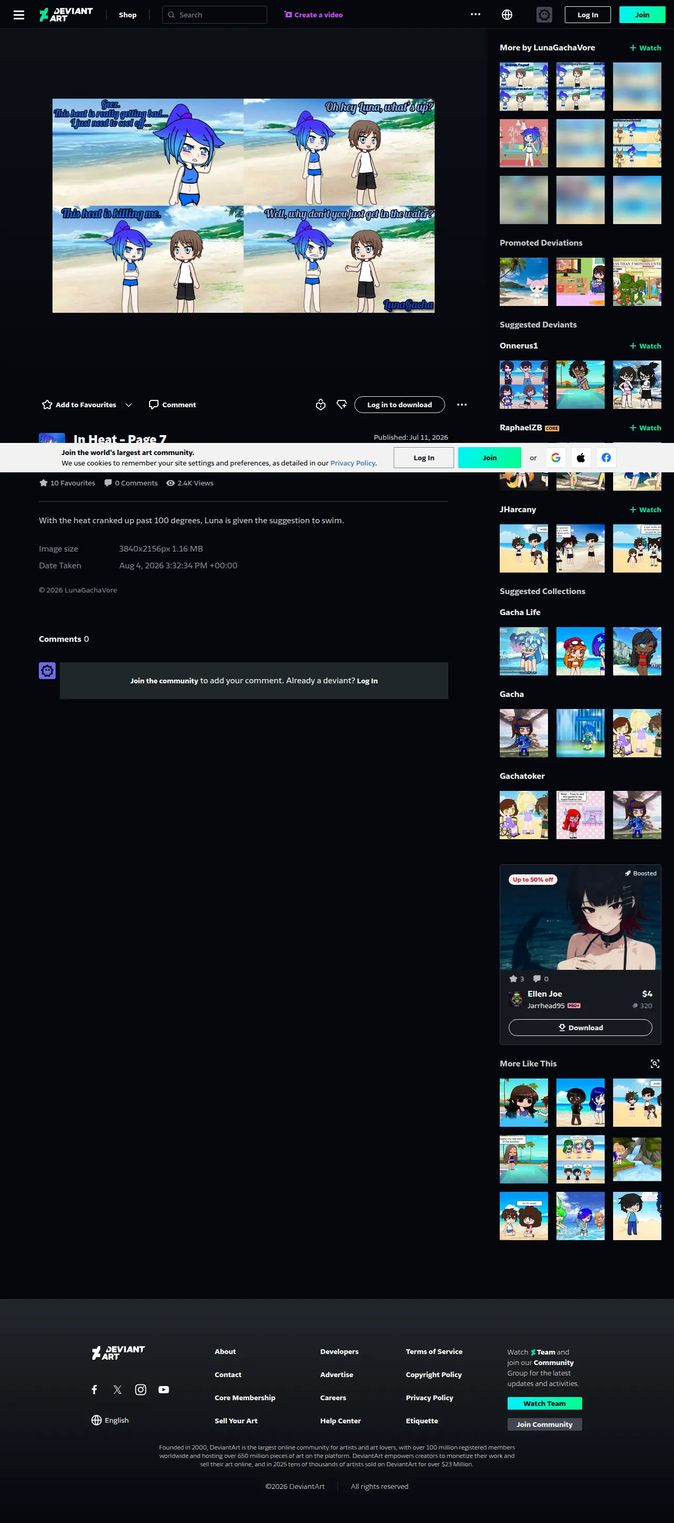Open the footer Sell Your Art link
The width and height of the screenshot is (674, 1523).
[236, 1421]
